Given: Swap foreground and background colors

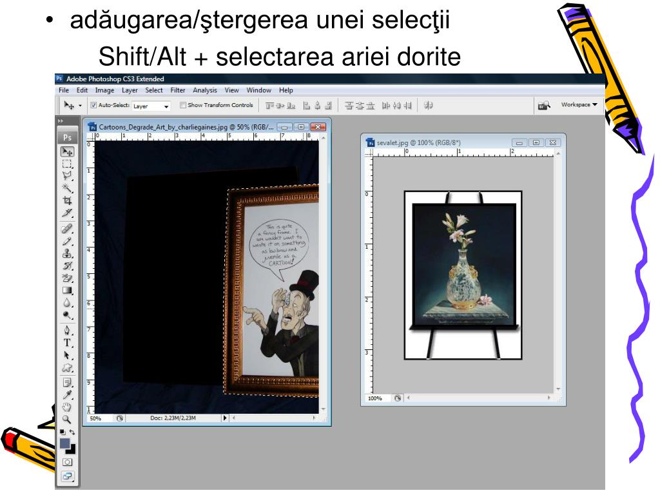Looking at the screenshot, I should point(72,432).
